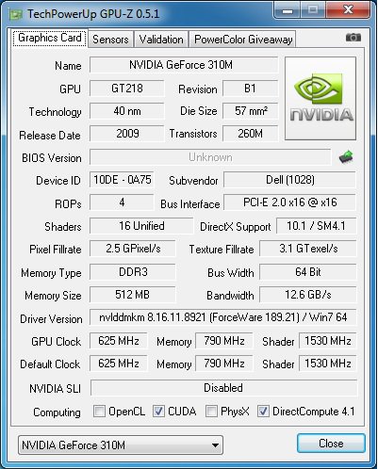Viewport: 378px width, 469px height.
Task: Click the Close button
Action: [x=331, y=444]
